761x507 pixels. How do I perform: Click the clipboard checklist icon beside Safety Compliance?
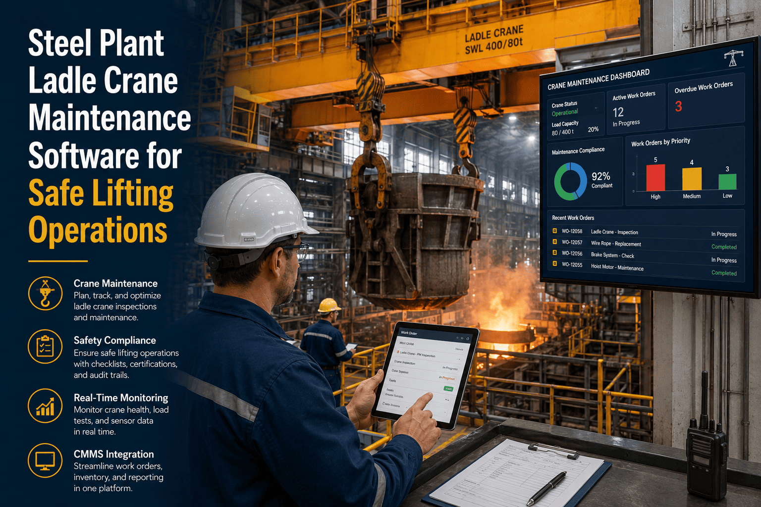point(45,346)
